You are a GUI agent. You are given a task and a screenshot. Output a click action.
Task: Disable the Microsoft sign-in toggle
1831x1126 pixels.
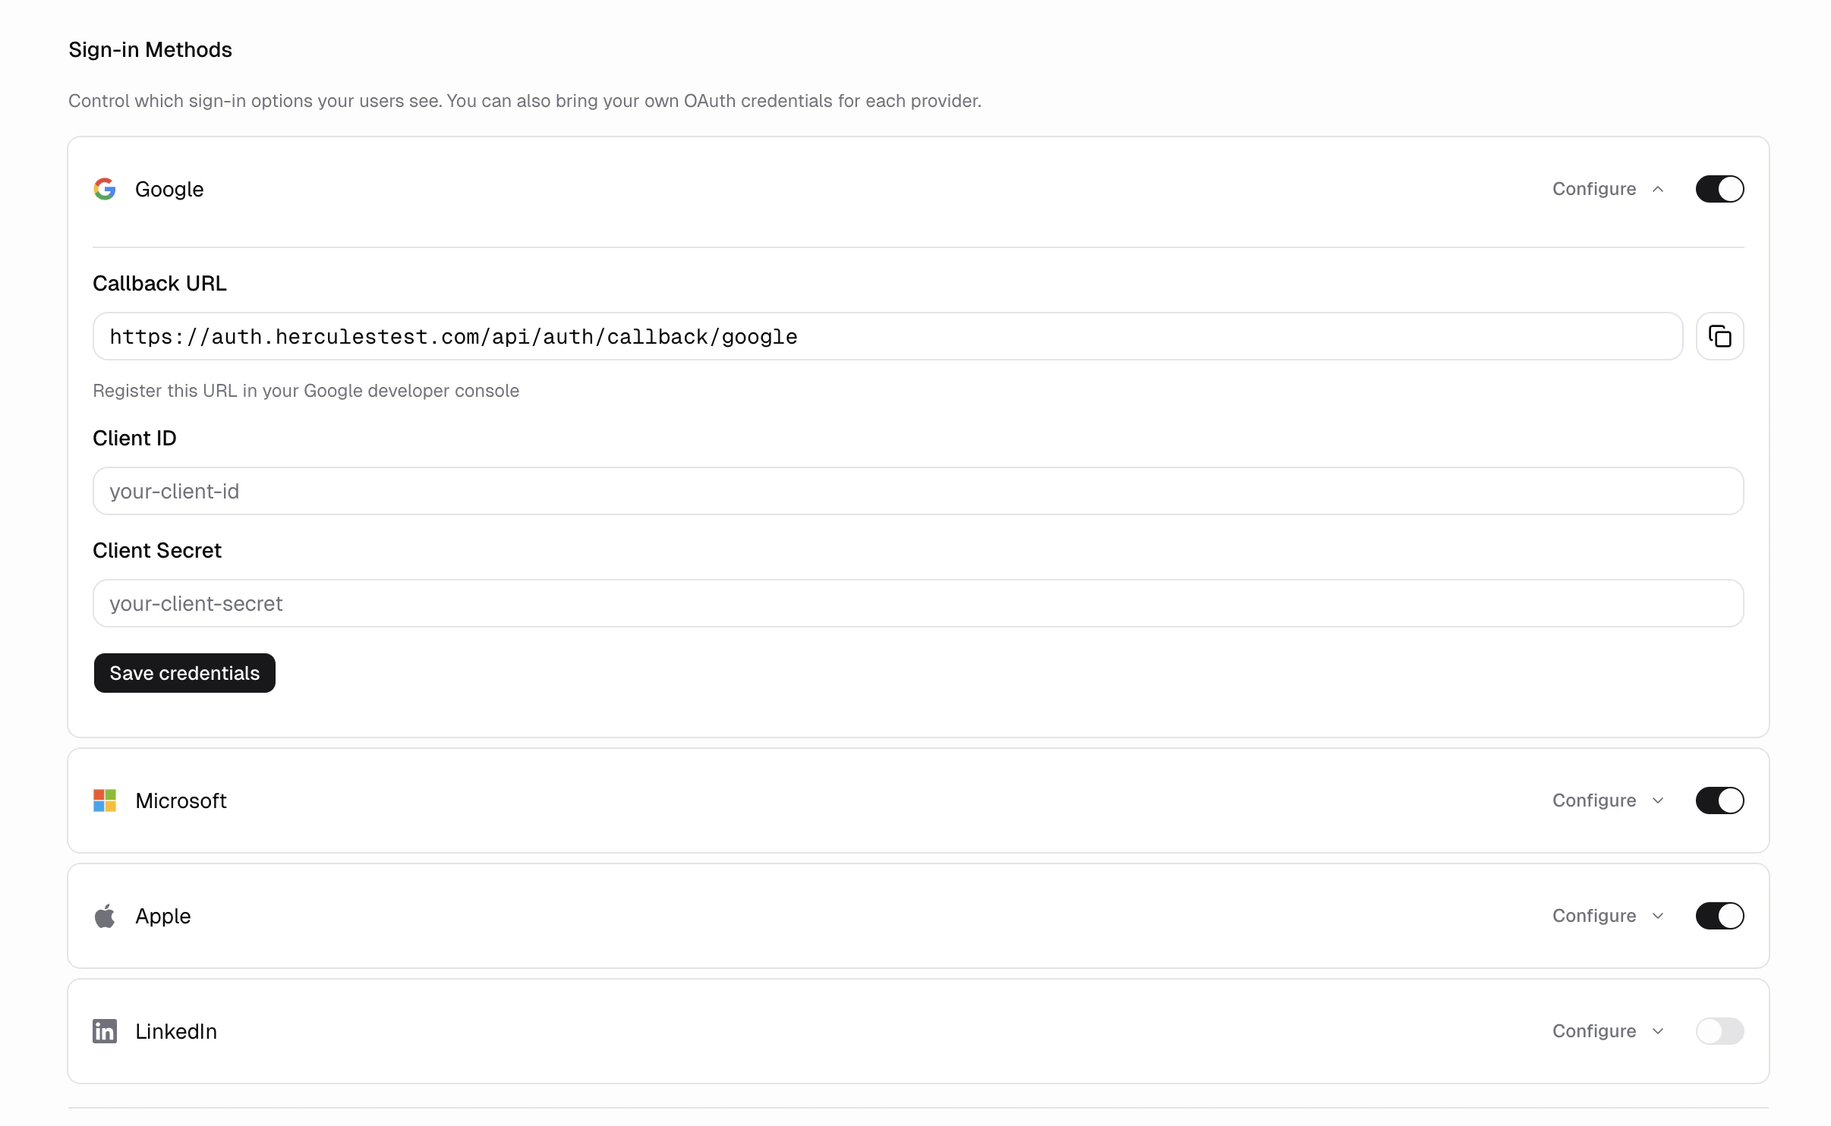[x=1719, y=800]
